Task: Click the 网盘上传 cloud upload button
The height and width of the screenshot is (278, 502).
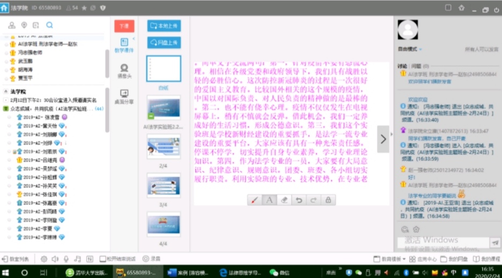Action: tap(164, 42)
